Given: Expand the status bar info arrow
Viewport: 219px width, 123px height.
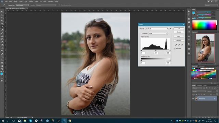Looking at the screenshot, I should [33, 118].
